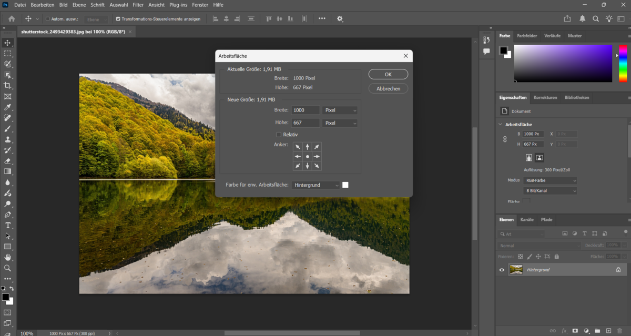This screenshot has height=336, width=631.
Task: Disable Transformations-Steuerelemente anzeigen
Action: tap(118, 18)
